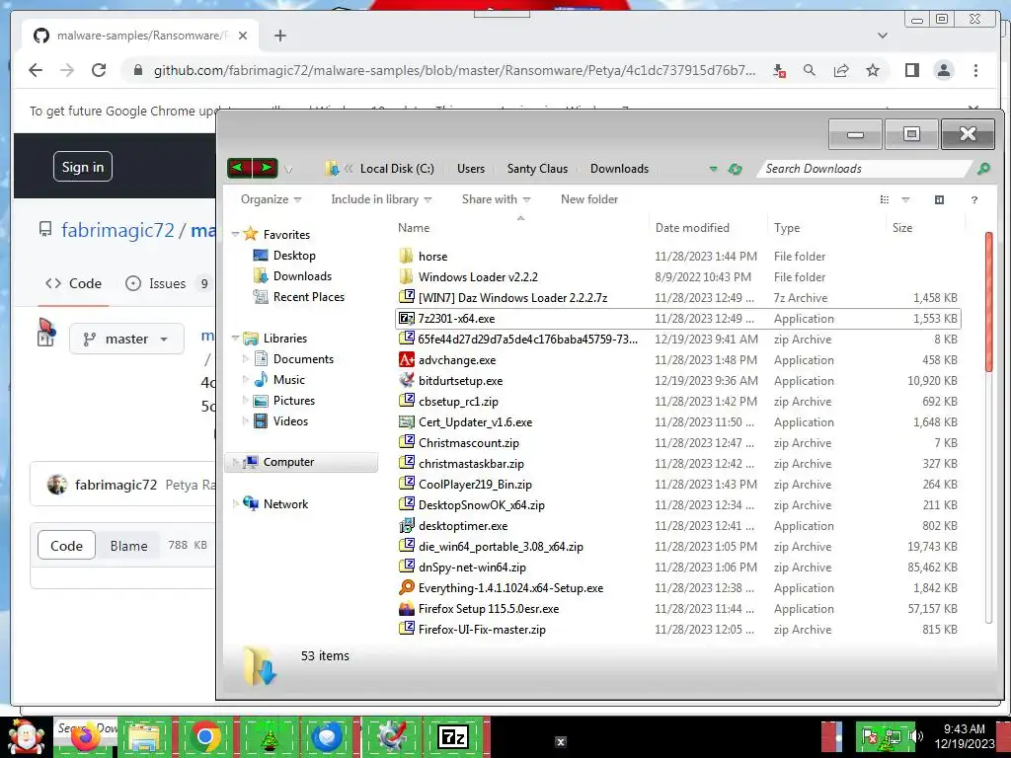Click Chrome share page icon
The height and width of the screenshot is (758, 1011).
[x=841, y=70]
